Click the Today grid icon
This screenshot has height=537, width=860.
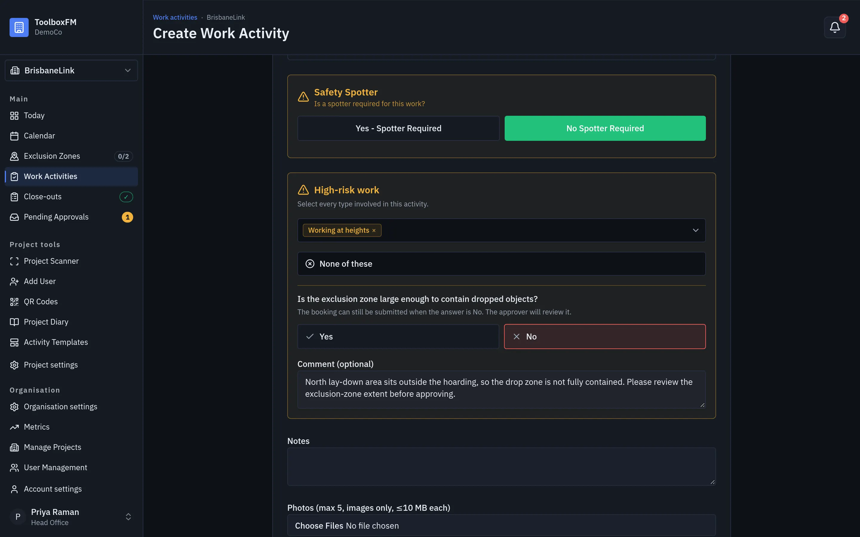(14, 116)
